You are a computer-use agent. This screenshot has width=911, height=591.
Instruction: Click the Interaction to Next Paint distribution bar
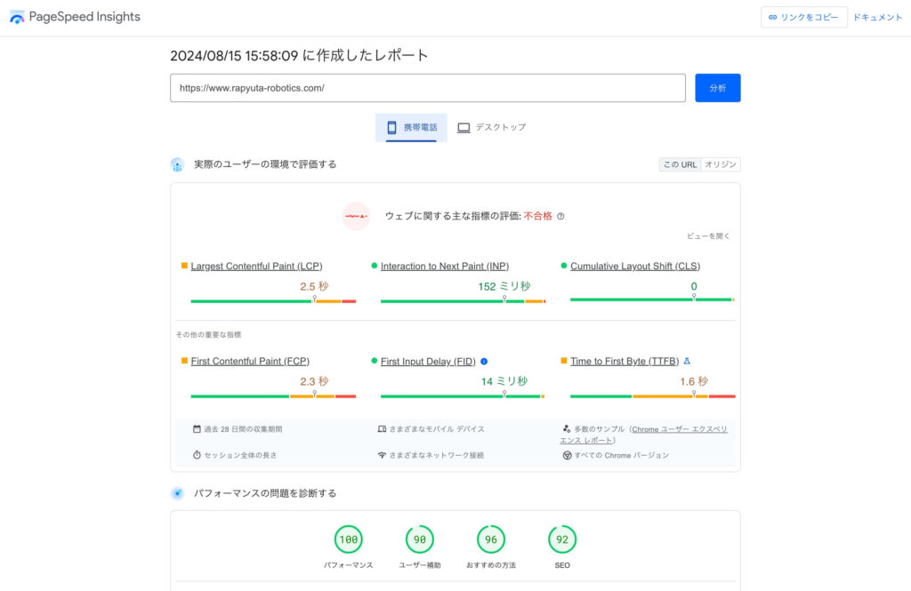[463, 301]
